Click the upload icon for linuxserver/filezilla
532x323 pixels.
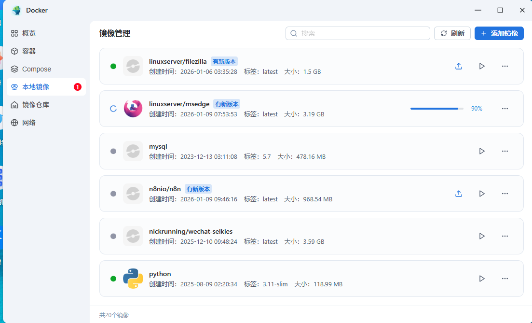point(459,66)
